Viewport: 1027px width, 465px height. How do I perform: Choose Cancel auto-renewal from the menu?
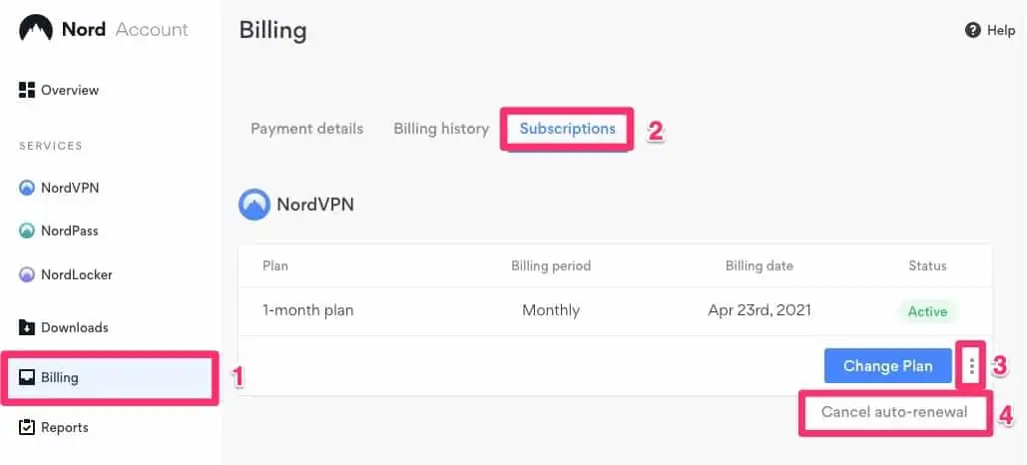coord(894,412)
